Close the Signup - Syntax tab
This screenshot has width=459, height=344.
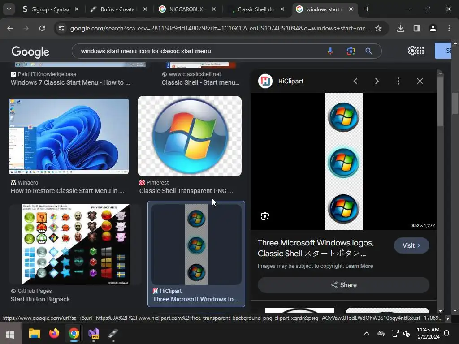coord(77,9)
